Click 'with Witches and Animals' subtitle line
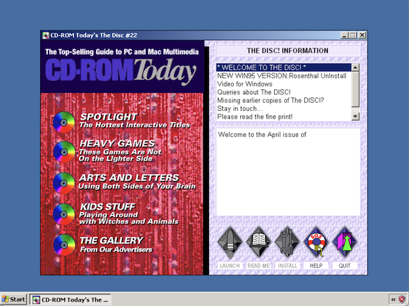409x306 pixels. coord(129,221)
